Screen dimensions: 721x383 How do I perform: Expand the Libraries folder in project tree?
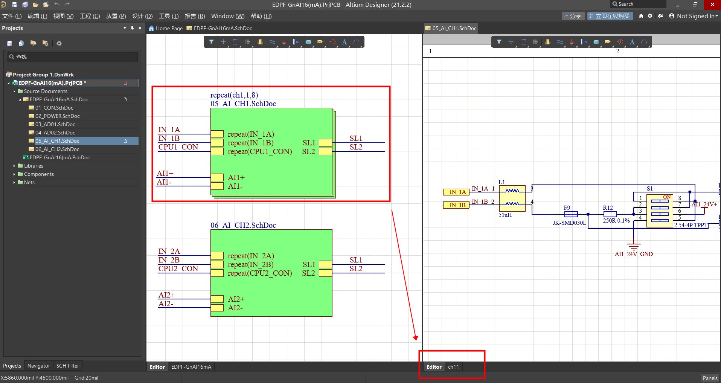(x=14, y=166)
